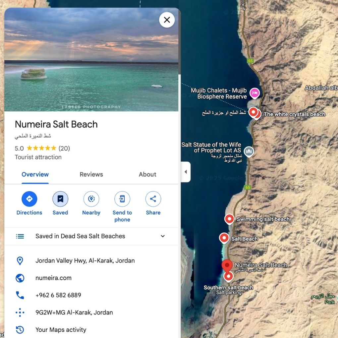Copy the plus code 9G2W+MG Al-Karak
The image size is (338, 338).
click(x=74, y=312)
